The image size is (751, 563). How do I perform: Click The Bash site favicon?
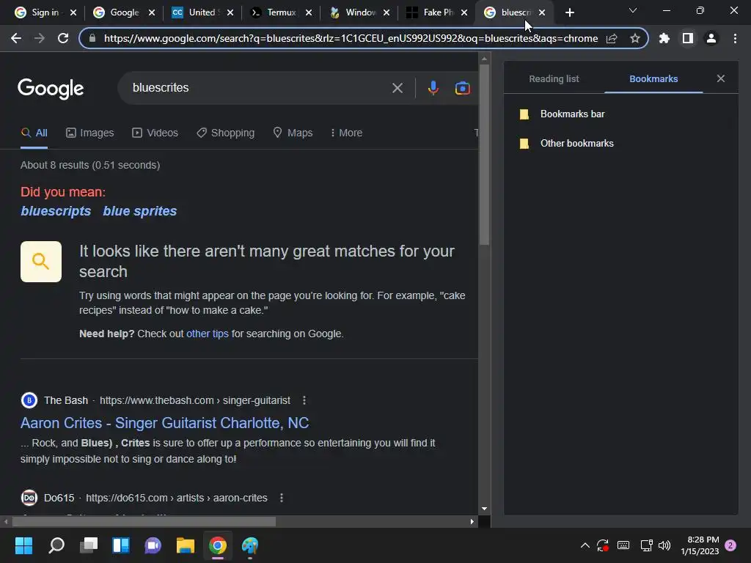(29, 400)
